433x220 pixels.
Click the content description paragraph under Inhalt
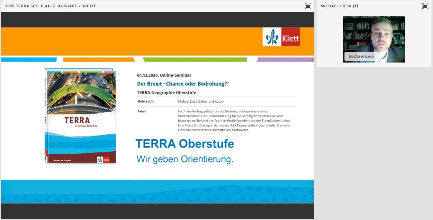[234, 121]
